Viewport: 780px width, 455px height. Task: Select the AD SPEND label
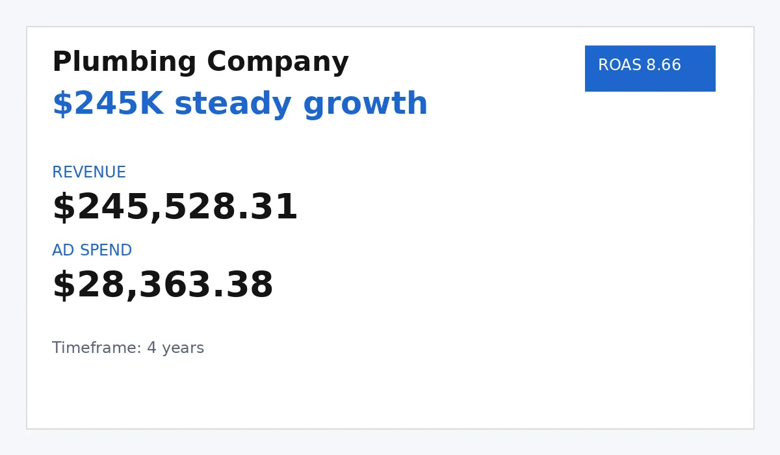(92, 251)
